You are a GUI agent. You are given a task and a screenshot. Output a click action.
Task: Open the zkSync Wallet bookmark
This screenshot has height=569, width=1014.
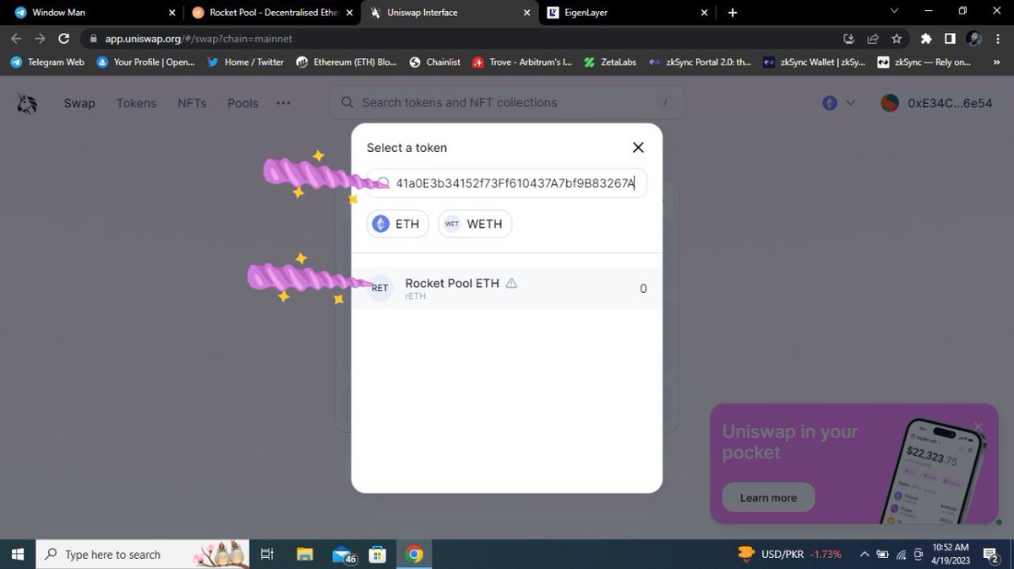815,62
